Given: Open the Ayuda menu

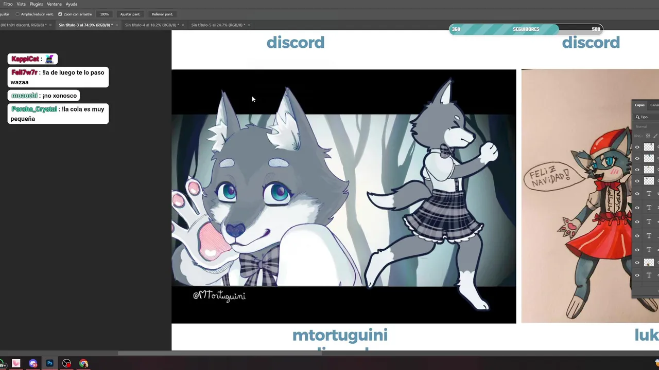Looking at the screenshot, I should click(x=72, y=4).
